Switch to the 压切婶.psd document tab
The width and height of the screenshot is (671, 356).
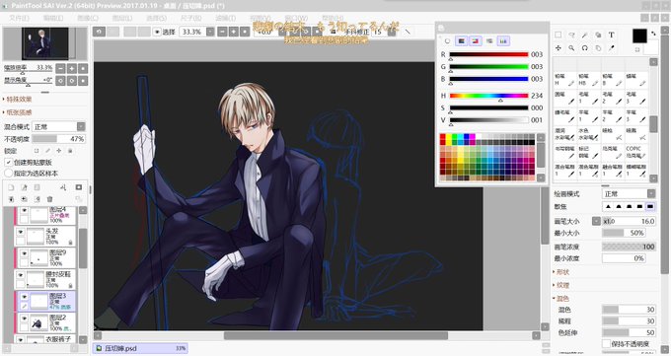pyautogui.click(x=140, y=348)
